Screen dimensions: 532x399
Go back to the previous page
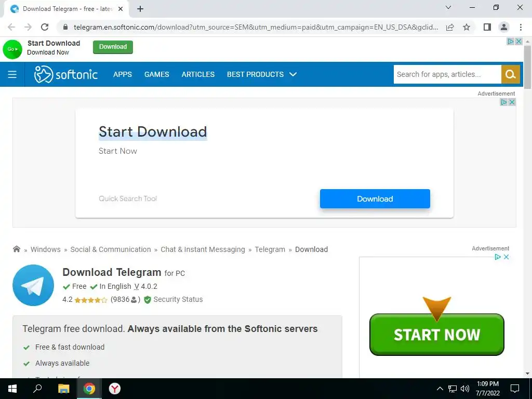pyautogui.click(x=11, y=27)
